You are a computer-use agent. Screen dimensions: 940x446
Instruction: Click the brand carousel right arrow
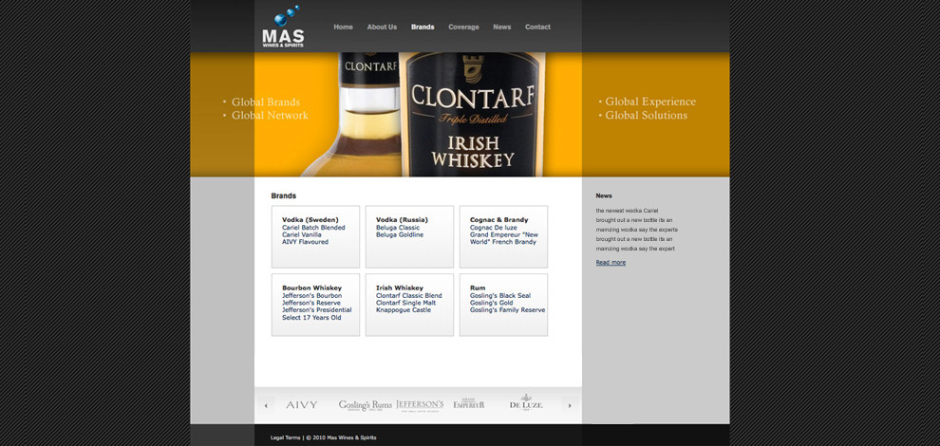tap(570, 405)
